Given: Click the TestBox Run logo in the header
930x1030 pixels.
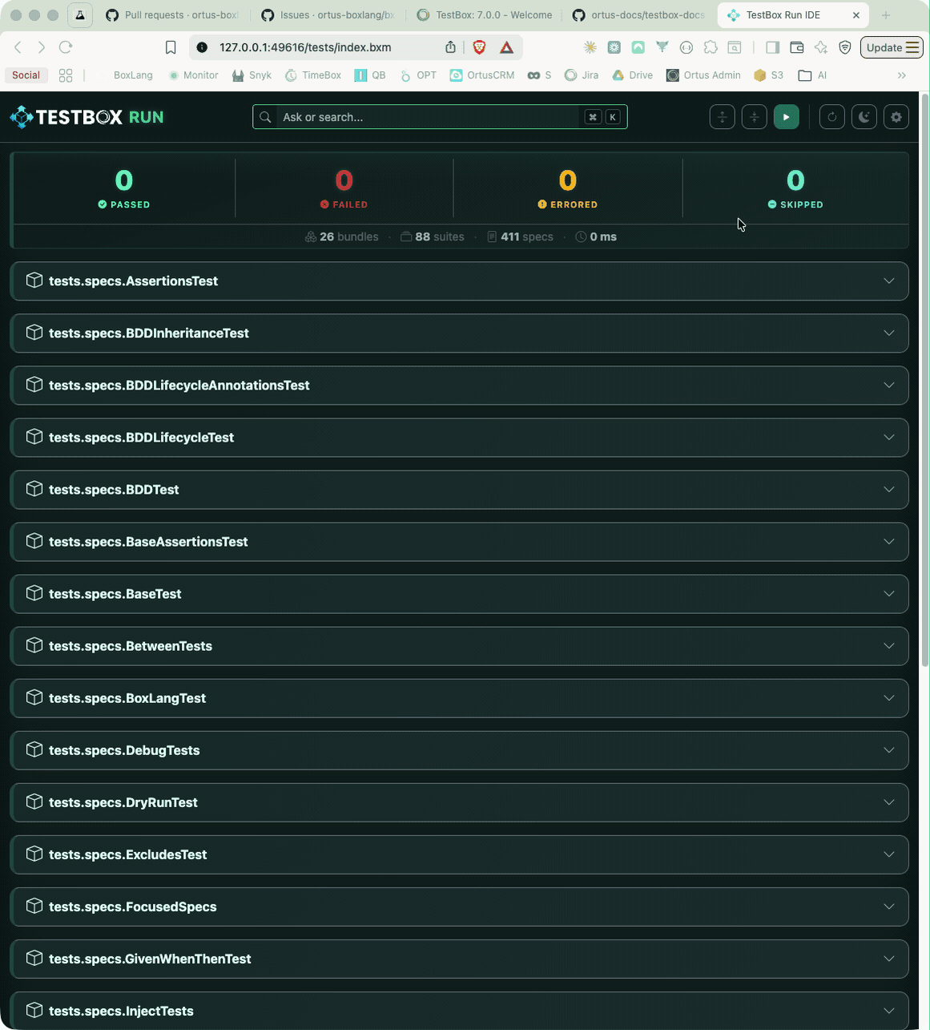Looking at the screenshot, I should 87,116.
